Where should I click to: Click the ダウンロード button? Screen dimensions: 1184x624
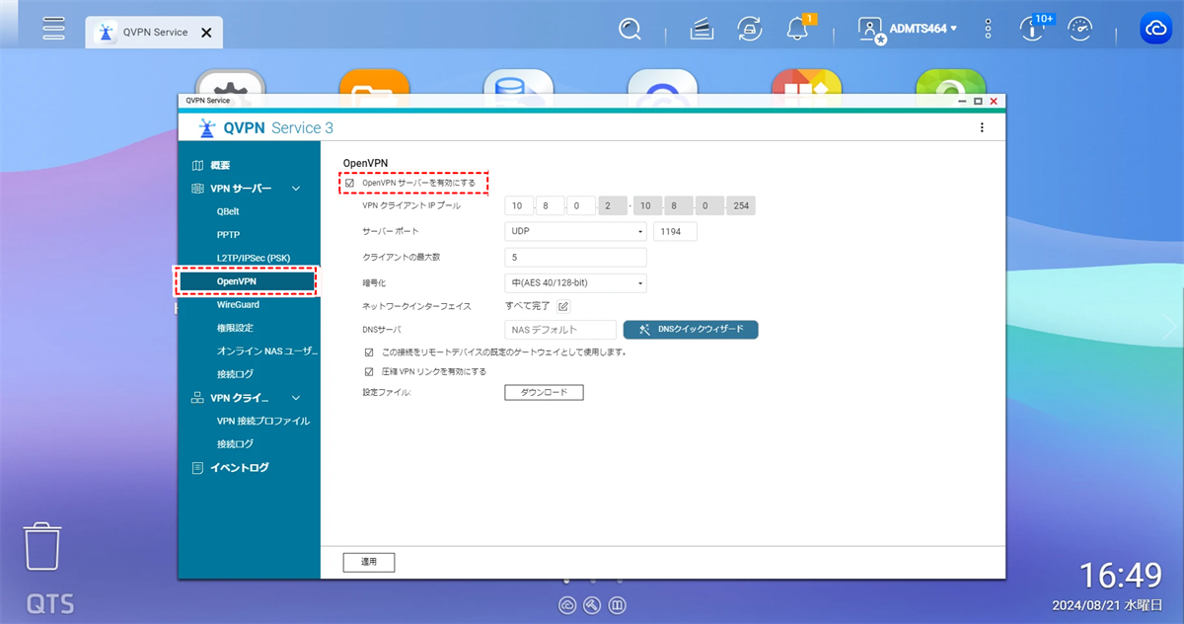click(544, 392)
